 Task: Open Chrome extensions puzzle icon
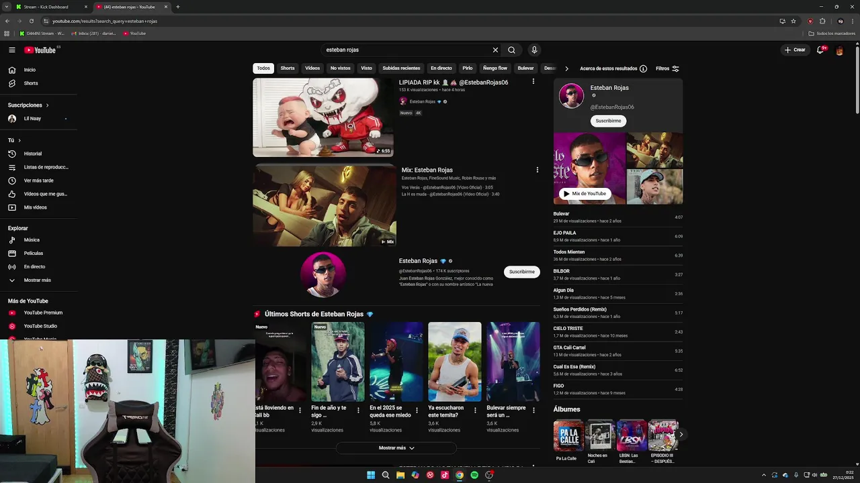pos(822,21)
